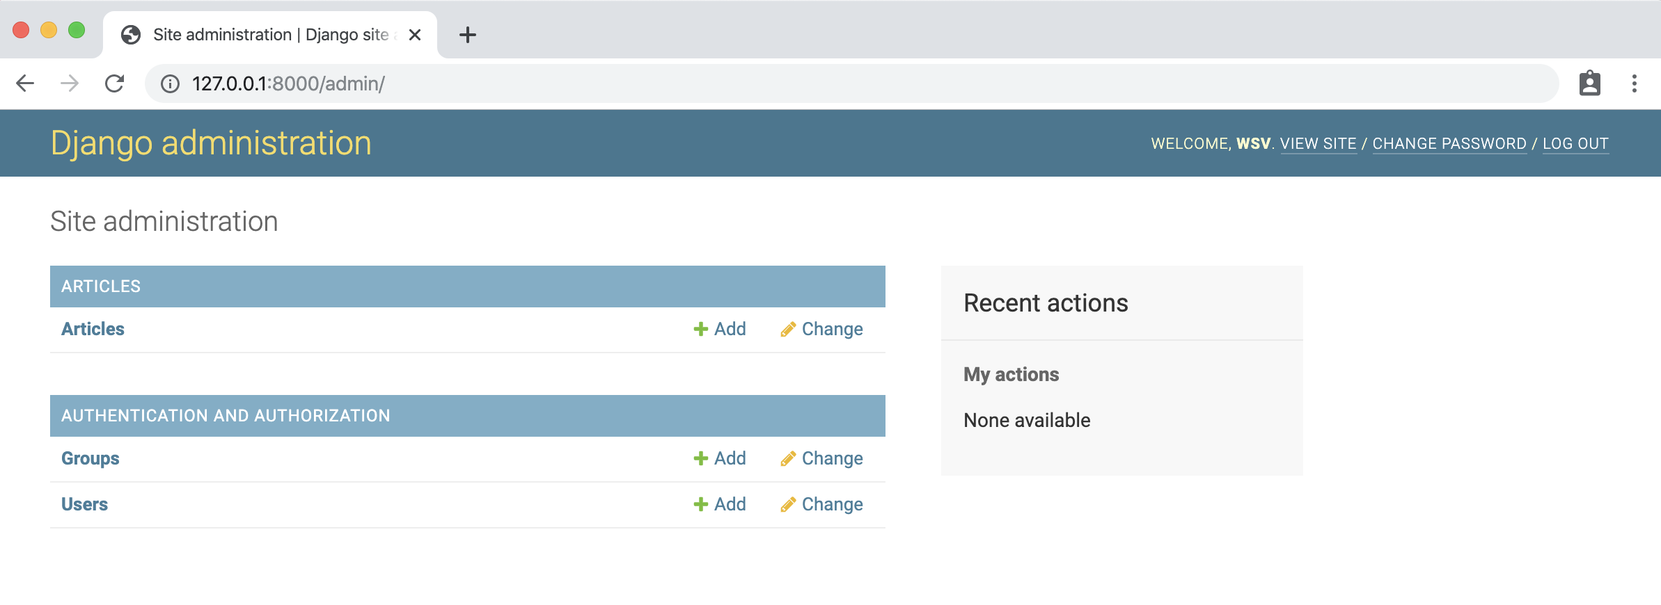Click the Log Out link
Viewport: 1661px width, 605px height.
[1575, 144]
